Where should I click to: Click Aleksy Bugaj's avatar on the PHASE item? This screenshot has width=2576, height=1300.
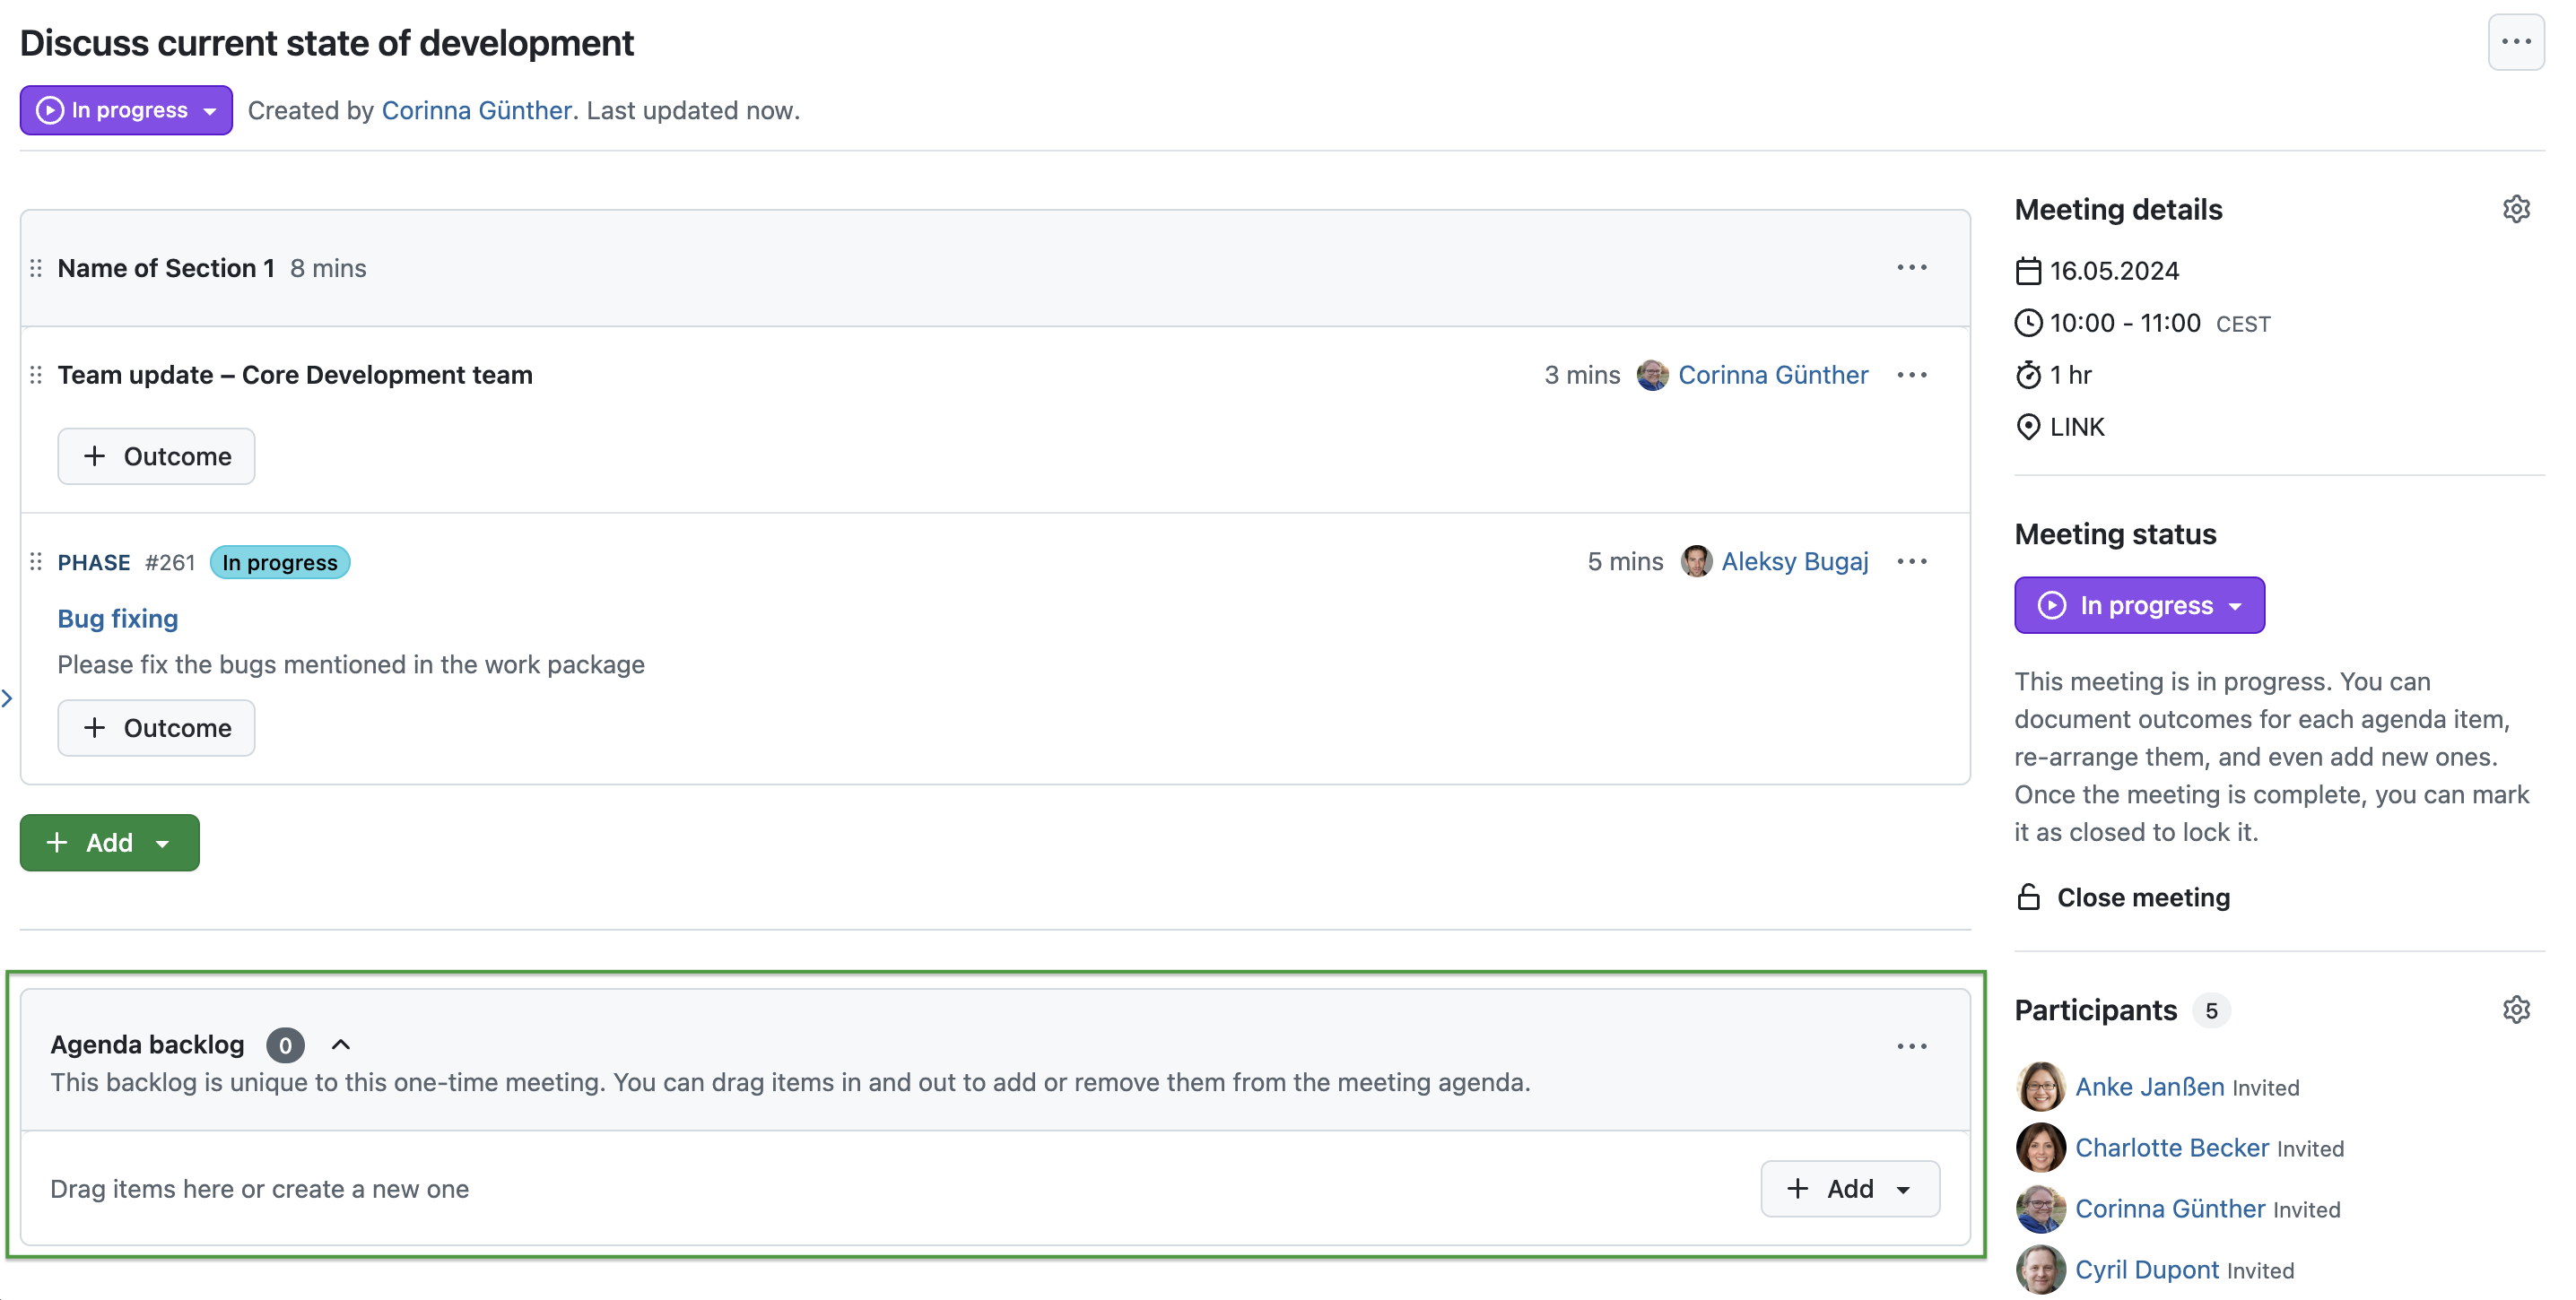click(1695, 560)
